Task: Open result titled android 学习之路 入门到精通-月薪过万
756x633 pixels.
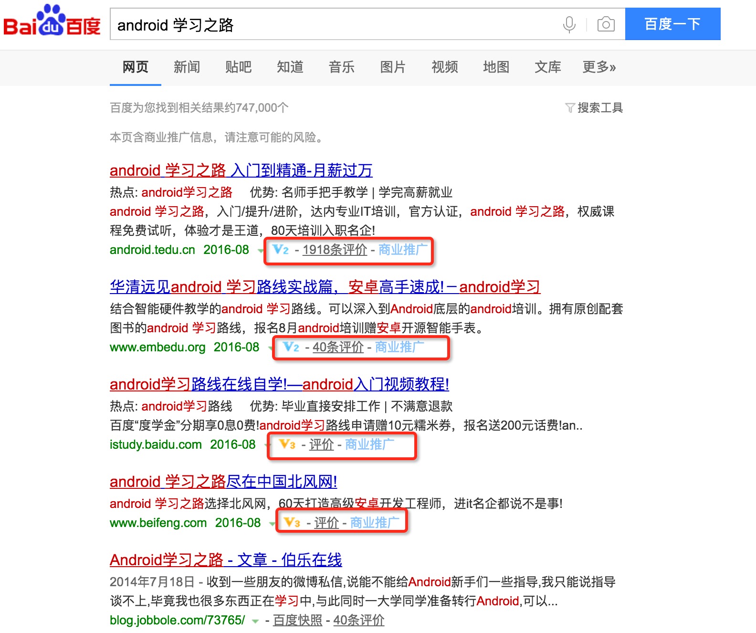Action: (x=241, y=170)
